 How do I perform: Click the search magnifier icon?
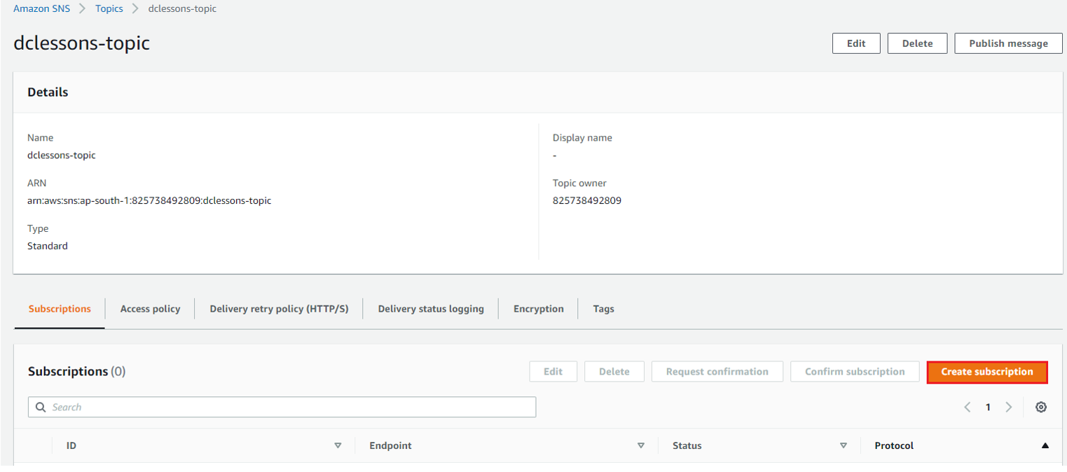click(x=41, y=407)
